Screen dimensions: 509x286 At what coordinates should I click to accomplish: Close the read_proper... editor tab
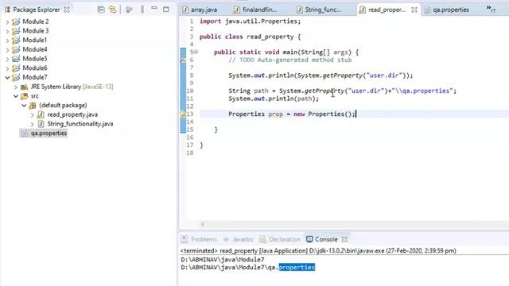pos(414,10)
